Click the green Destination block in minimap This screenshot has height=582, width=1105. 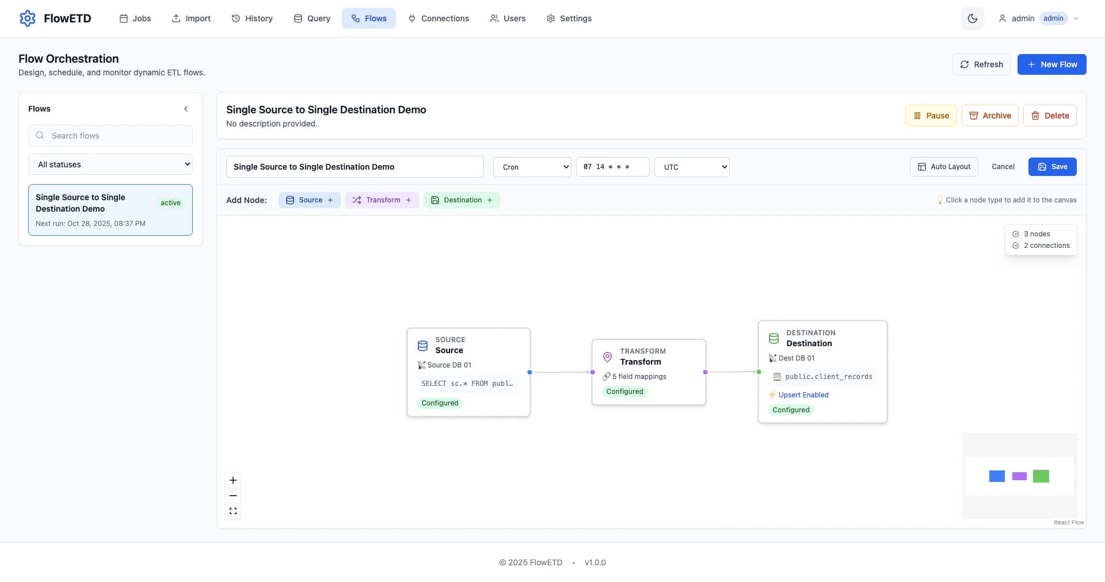1041,476
